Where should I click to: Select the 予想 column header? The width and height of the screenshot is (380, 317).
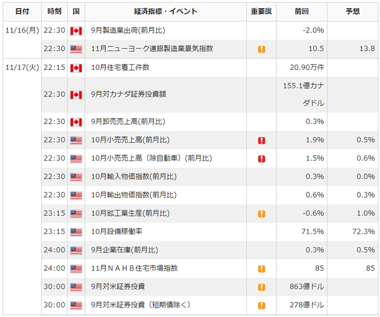click(353, 11)
